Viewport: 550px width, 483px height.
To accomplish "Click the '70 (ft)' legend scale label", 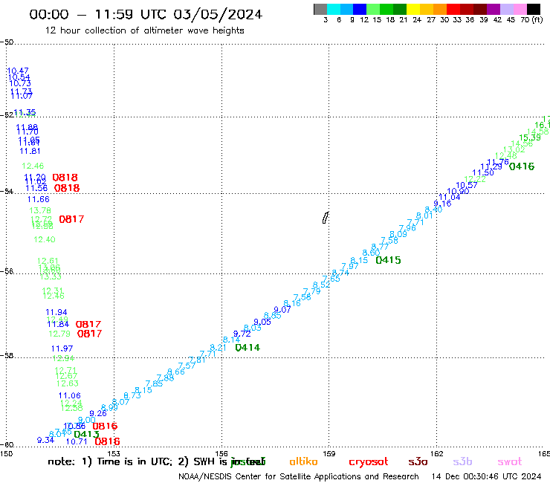I will coord(531,19).
